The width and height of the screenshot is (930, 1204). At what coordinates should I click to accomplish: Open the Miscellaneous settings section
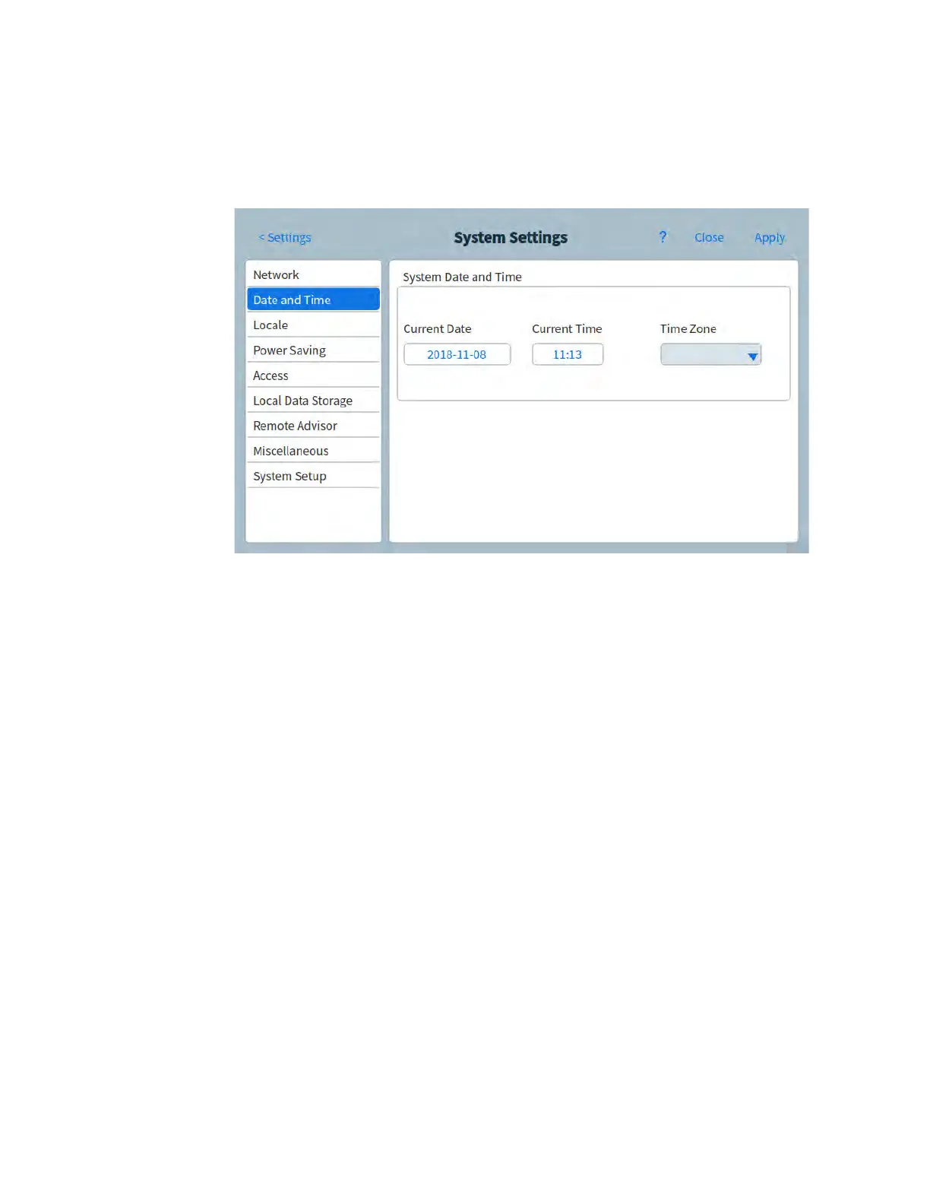click(x=313, y=450)
